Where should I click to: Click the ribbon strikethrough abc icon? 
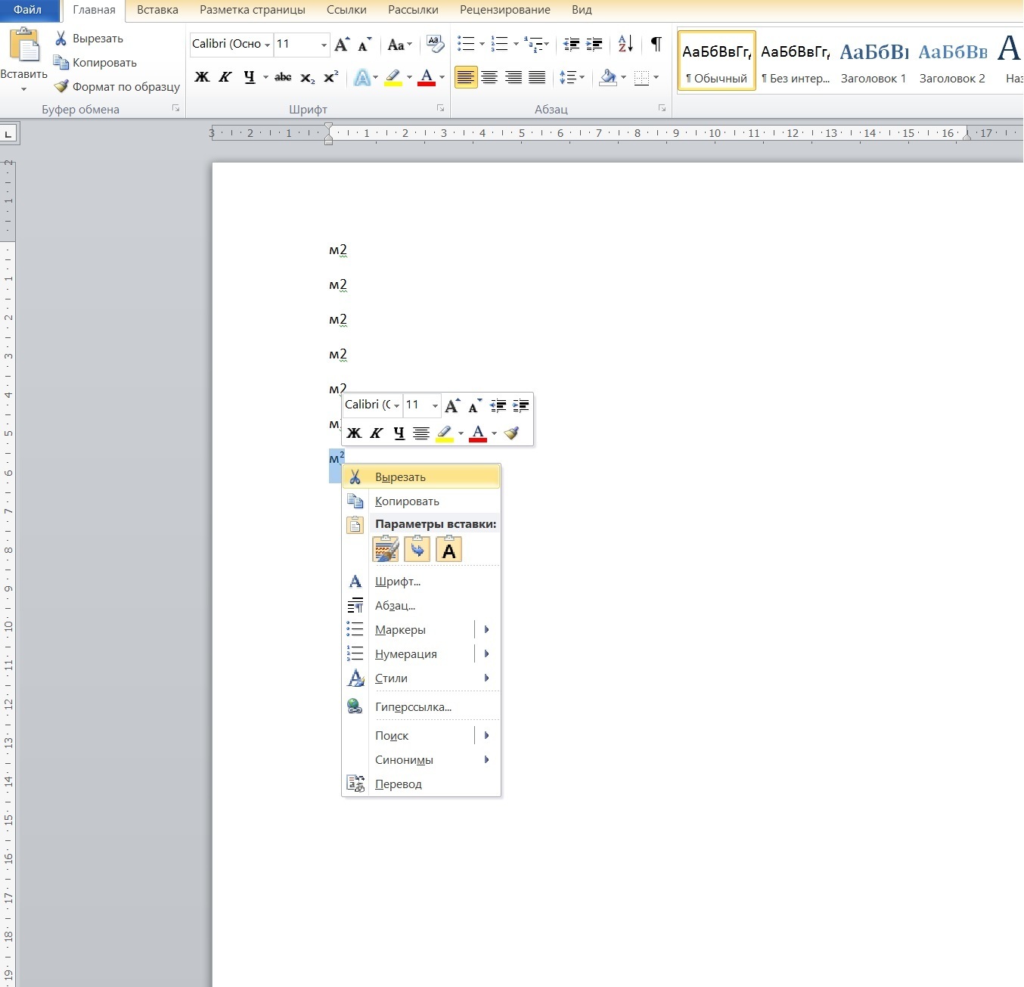[x=283, y=77]
